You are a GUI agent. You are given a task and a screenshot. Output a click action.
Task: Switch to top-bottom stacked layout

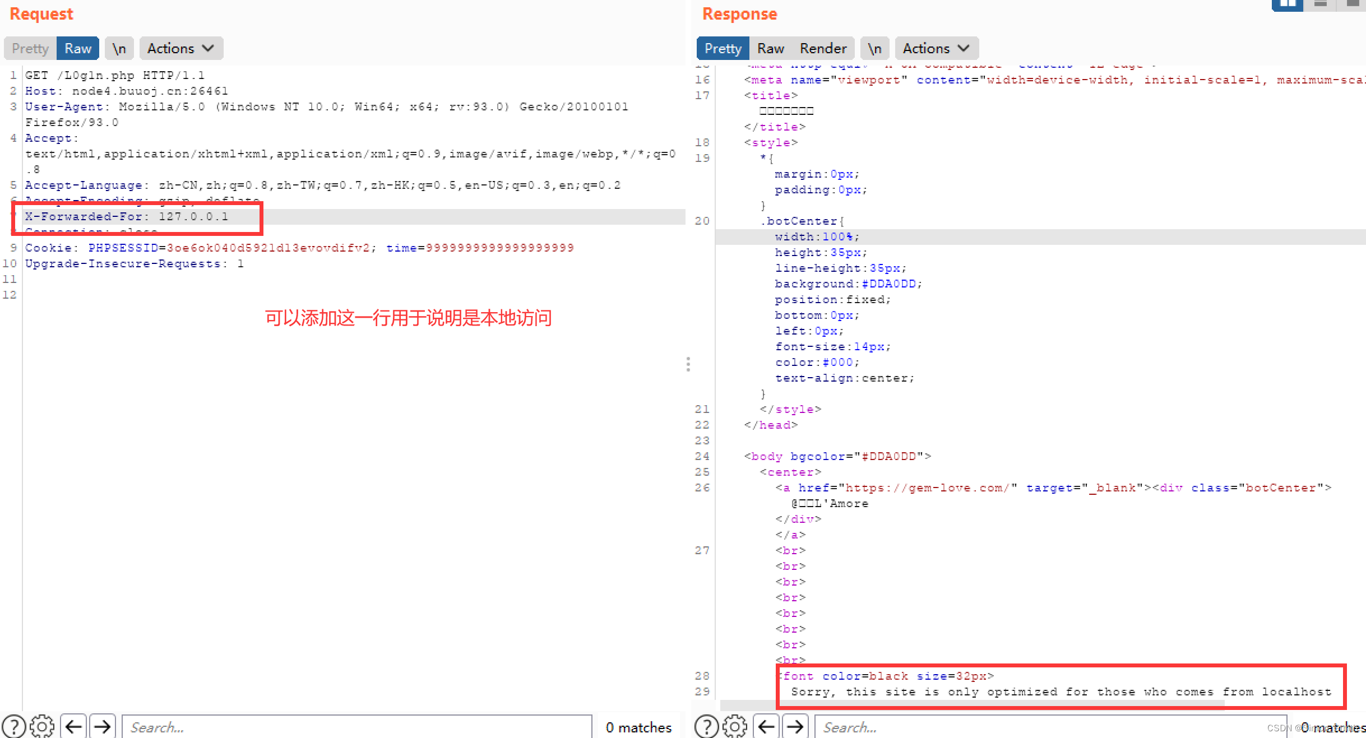[1321, 4]
